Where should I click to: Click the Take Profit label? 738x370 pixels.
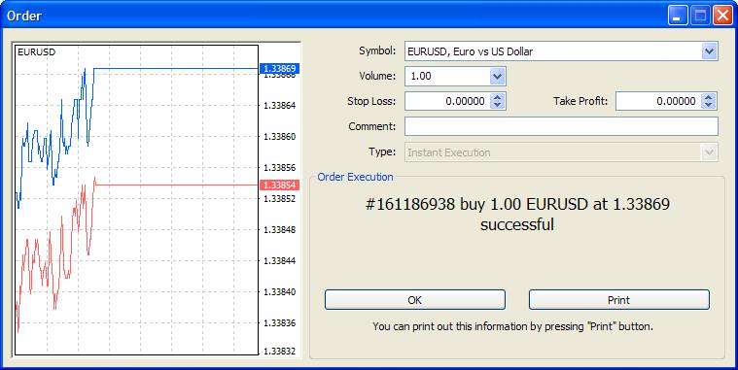pyautogui.click(x=580, y=101)
